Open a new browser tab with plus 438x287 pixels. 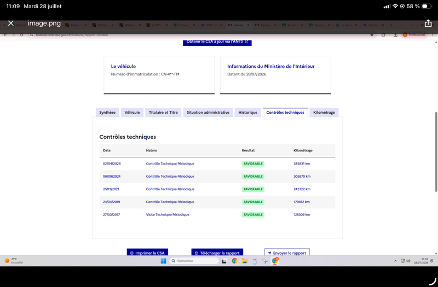391,25
